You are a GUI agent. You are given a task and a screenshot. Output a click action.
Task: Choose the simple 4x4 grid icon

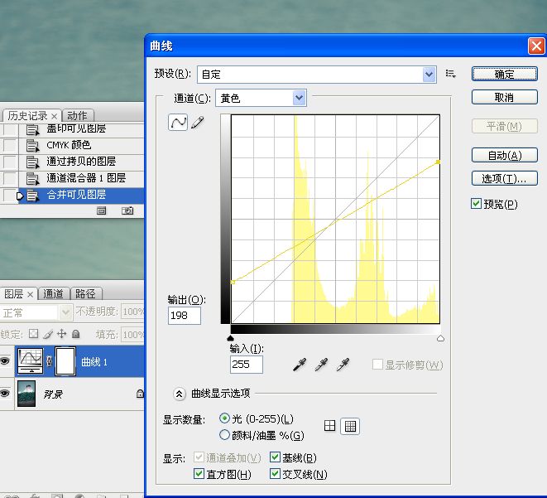[329, 426]
